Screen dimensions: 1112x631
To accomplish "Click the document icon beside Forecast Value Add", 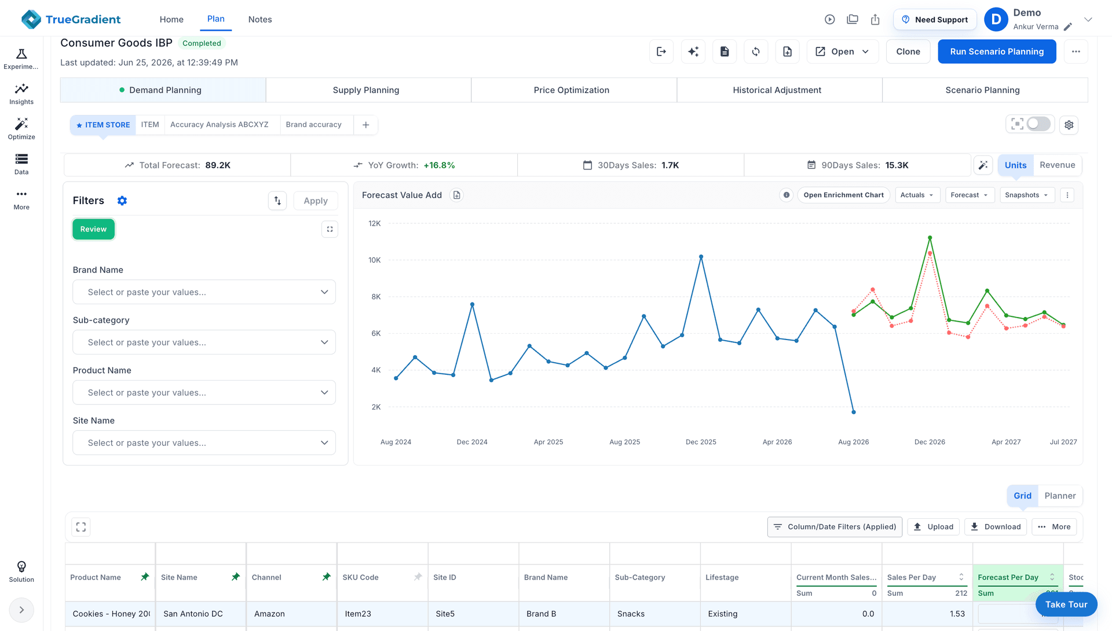I will (x=457, y=195).
